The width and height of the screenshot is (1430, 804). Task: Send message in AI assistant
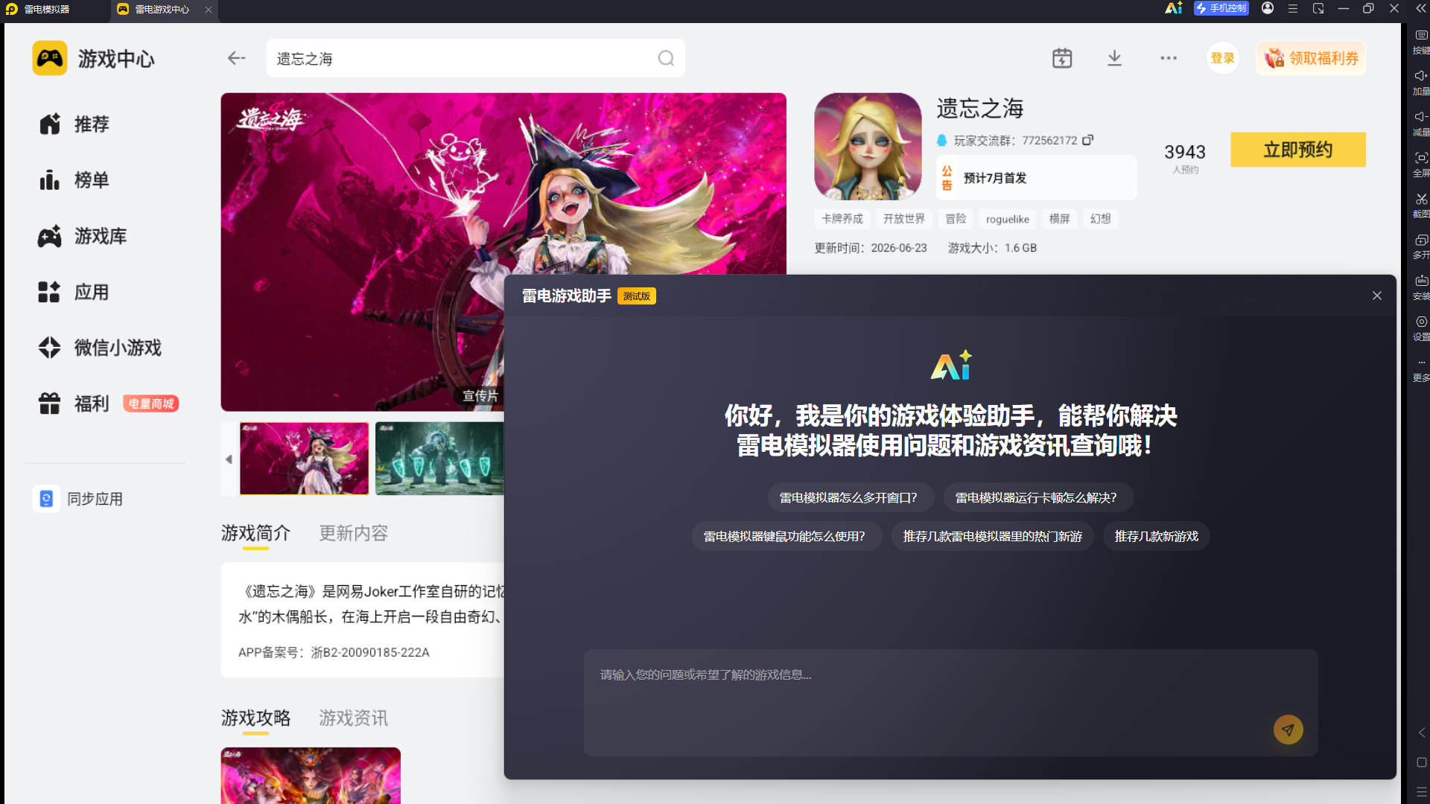[1288, 730]
